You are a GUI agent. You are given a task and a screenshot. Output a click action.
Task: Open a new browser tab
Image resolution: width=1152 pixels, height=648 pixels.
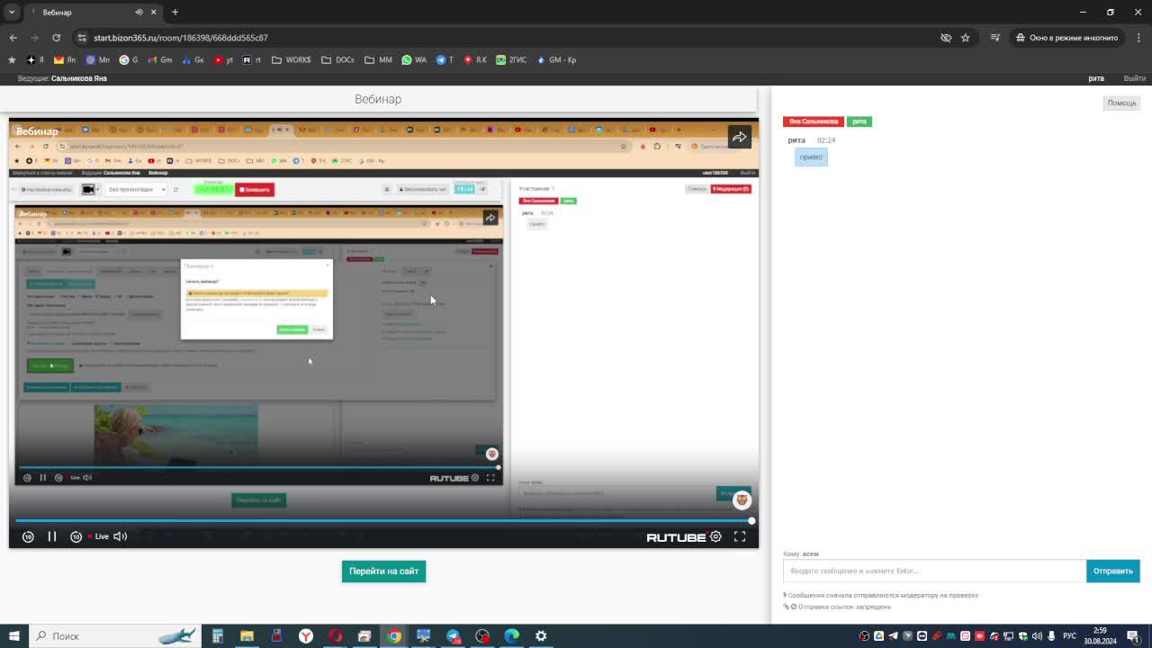175,13
